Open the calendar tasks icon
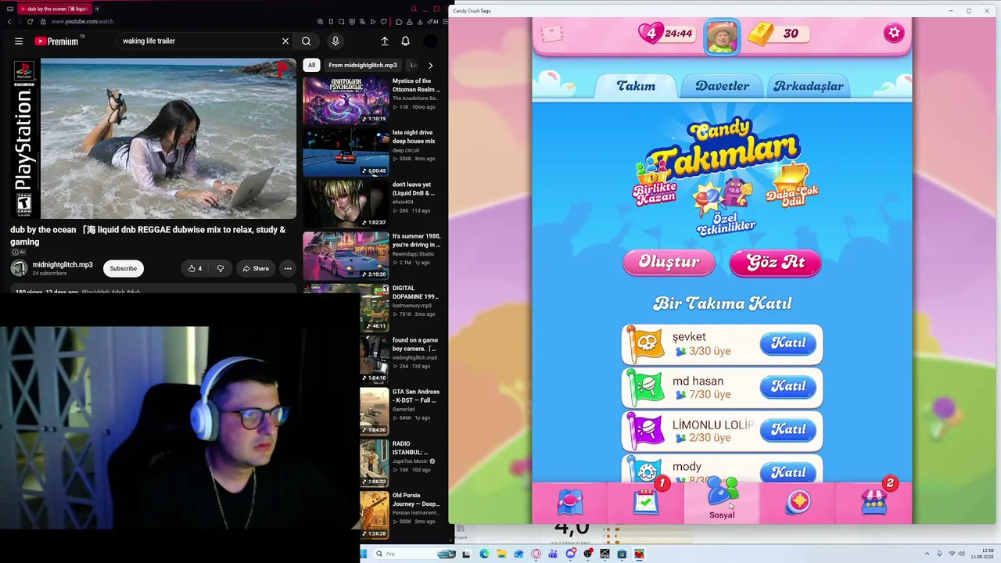Image resolution: width=1001 pixels, height=563 pixels. 647,503
